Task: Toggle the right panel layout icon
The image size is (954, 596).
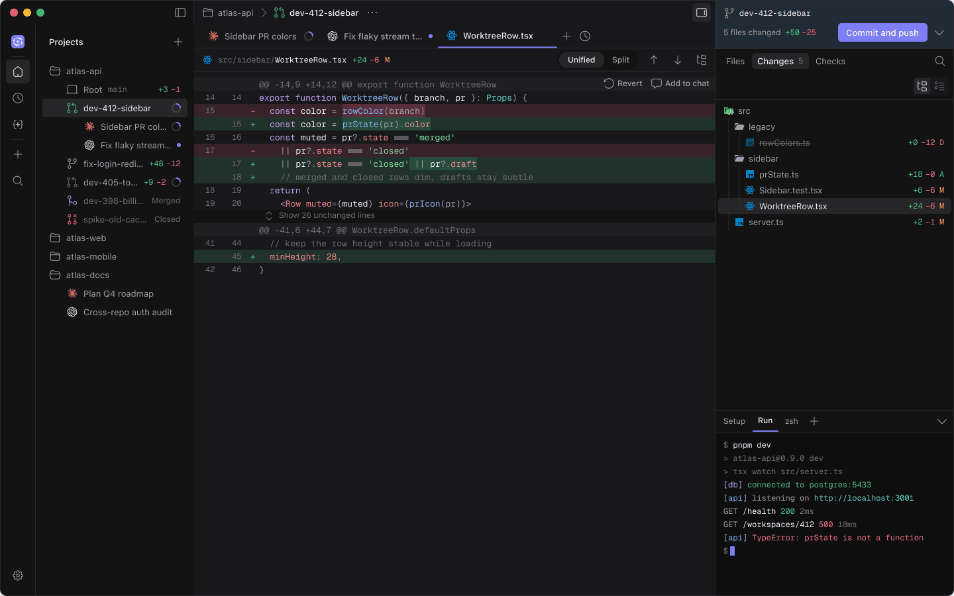Action: tap(702, 13)
